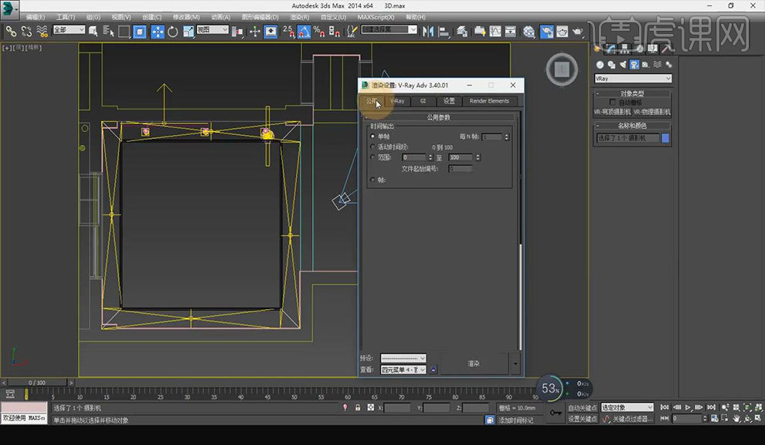This screenshot has height=445, width=765.
Task: Open the 视图 reference coordinate dropdown
Action: [x=212, y=30]
